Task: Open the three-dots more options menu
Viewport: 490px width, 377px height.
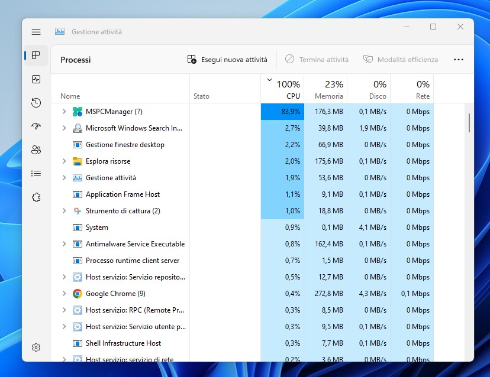Action: (459, 60)
